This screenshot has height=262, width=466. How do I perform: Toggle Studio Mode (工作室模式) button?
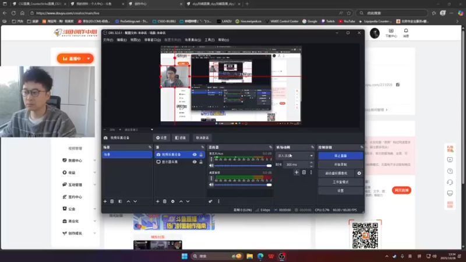pos(340,182)
